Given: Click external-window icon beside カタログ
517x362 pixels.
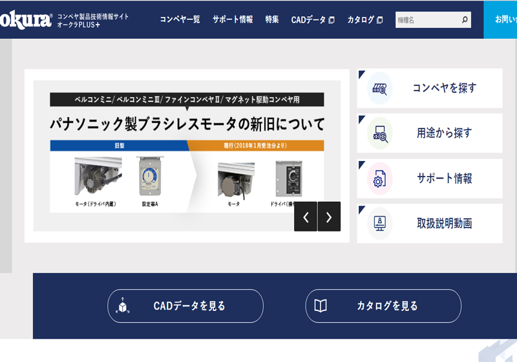Looking at the screenshot, I should click(380, 20).
